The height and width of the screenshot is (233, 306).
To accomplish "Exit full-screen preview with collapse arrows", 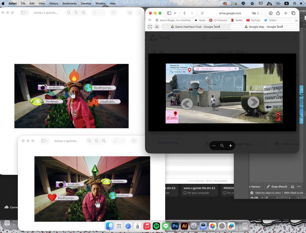I will click(x=150, y=27).
